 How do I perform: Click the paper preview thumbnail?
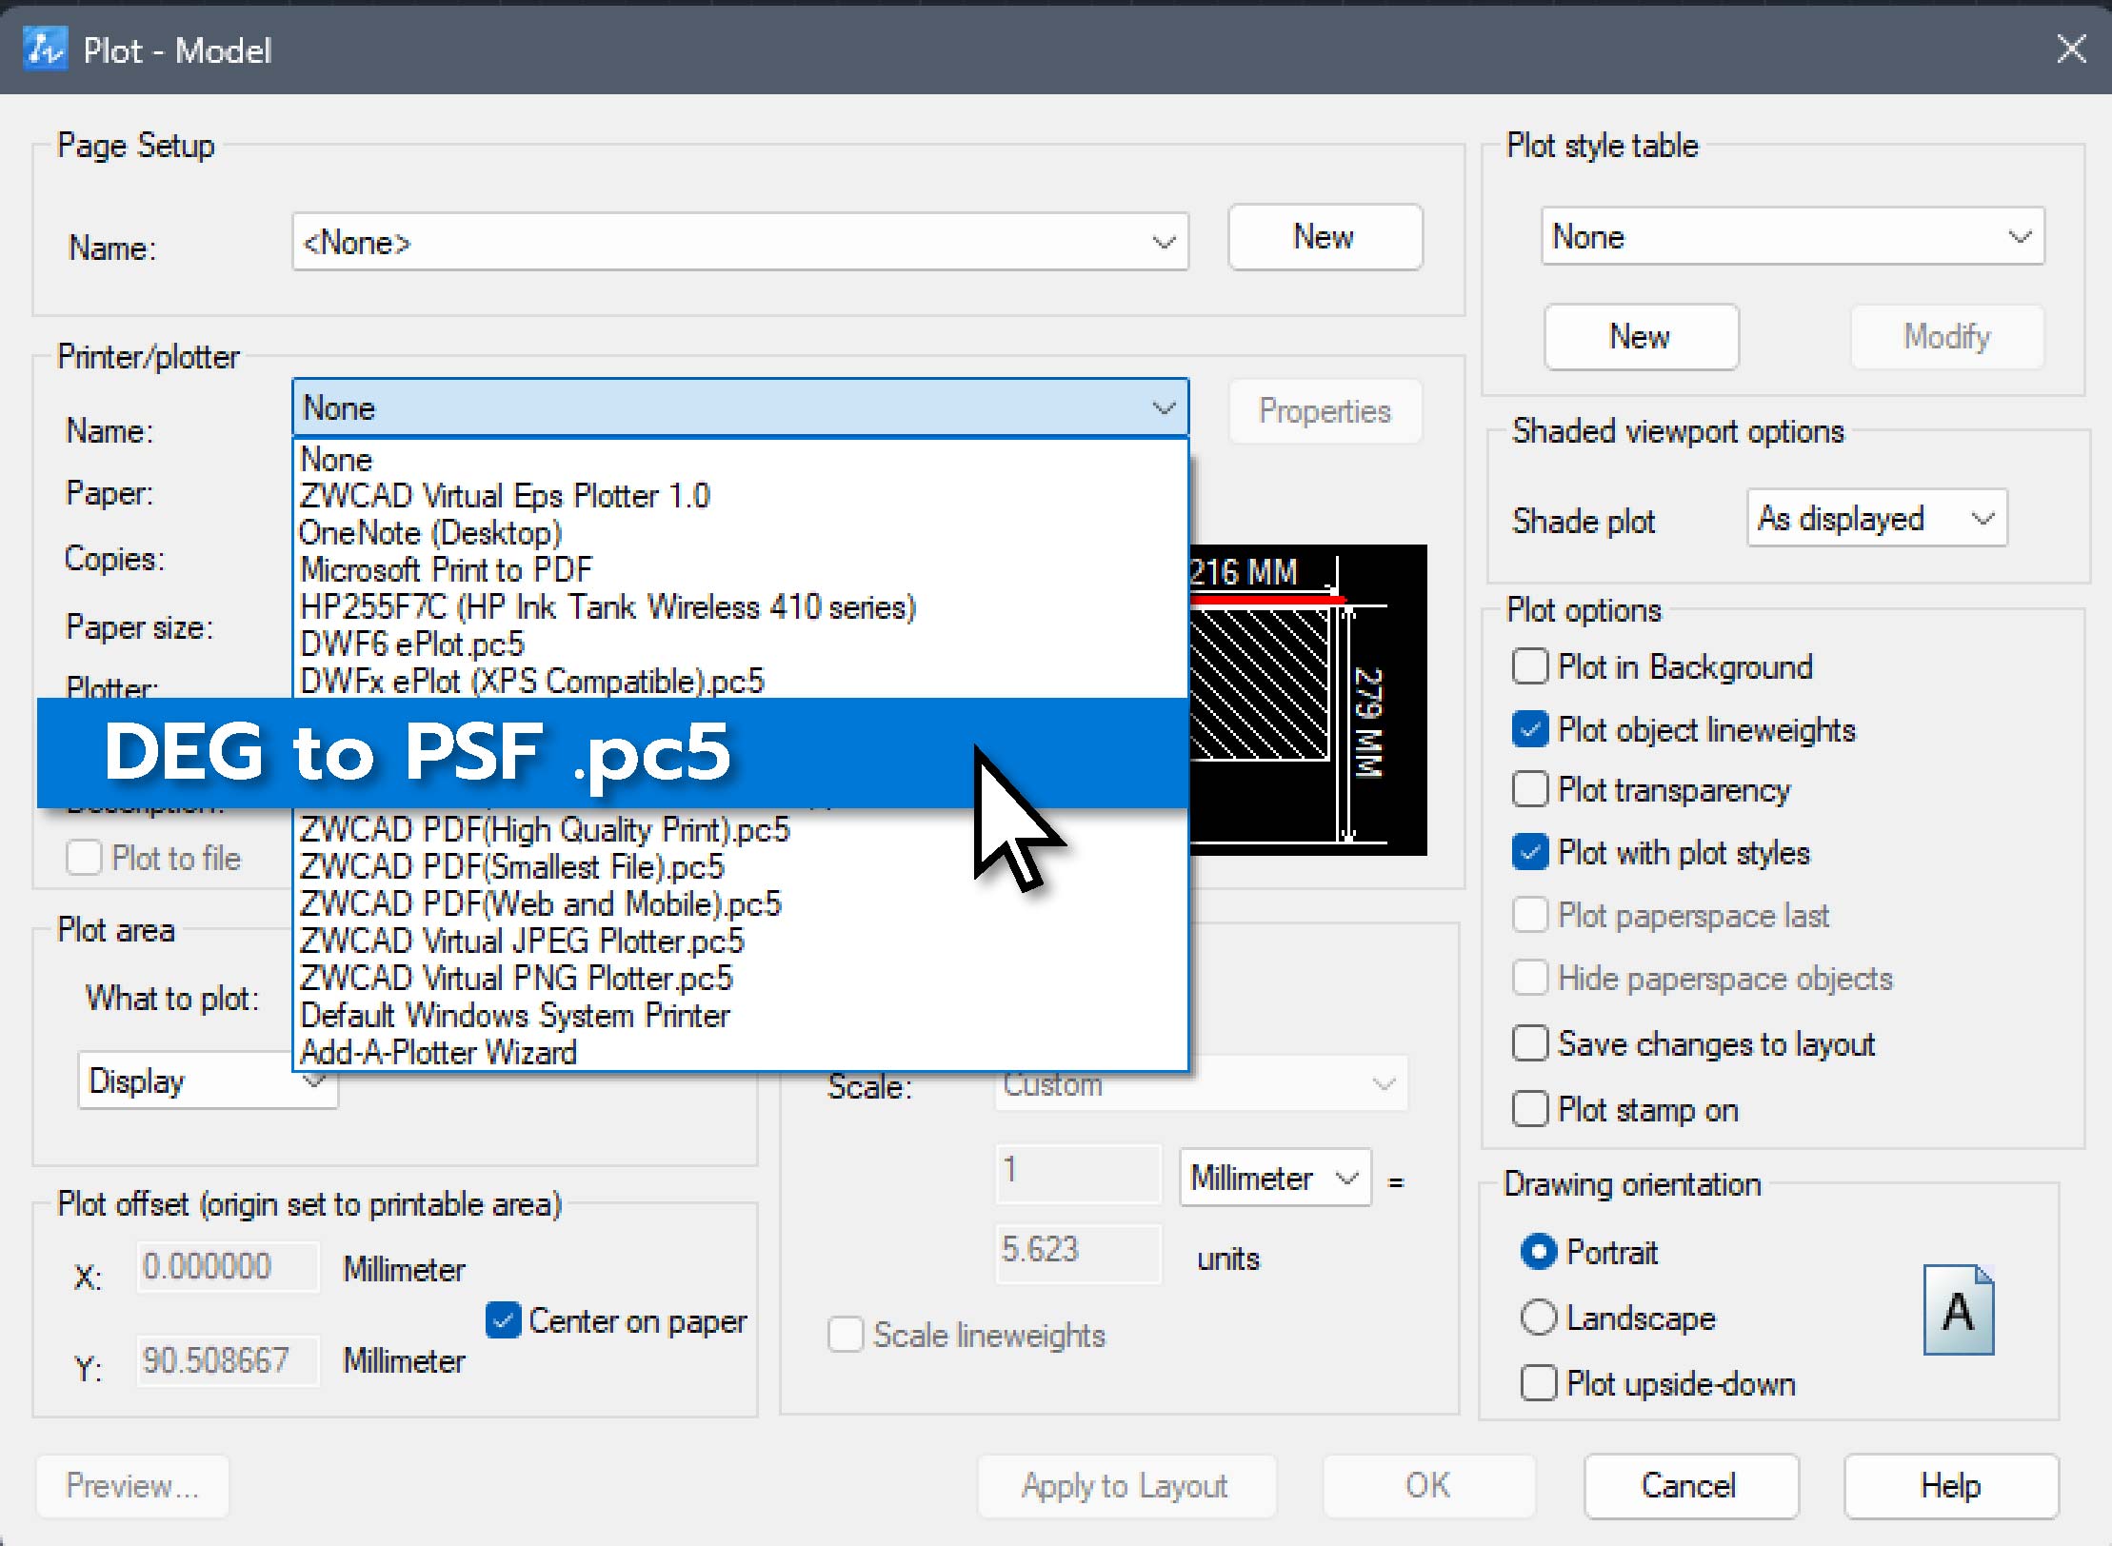click(x=1307, y=700)
